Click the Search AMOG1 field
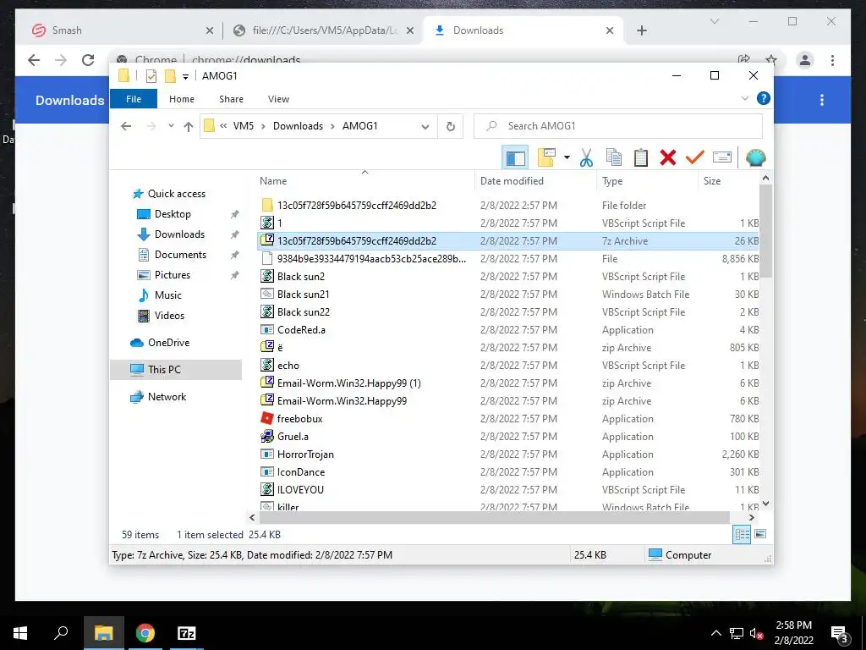This screenshot has width=866, height=650. coord(618,126)
